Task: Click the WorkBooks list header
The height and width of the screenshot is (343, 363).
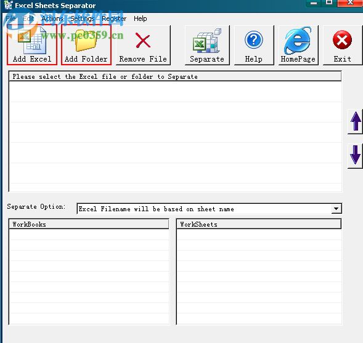Action: coord(89,224)
